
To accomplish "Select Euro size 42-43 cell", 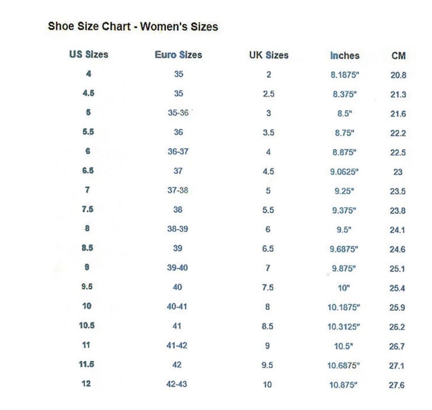I will [x=177, y=384].
